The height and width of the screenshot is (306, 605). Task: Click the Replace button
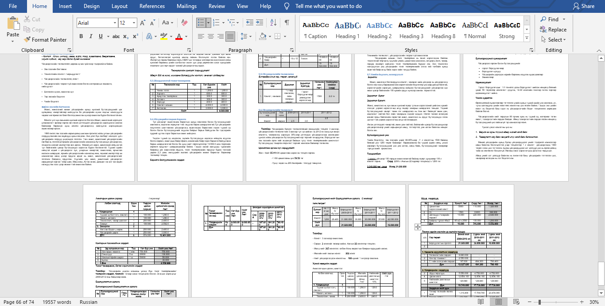click(x=553, y=30)
